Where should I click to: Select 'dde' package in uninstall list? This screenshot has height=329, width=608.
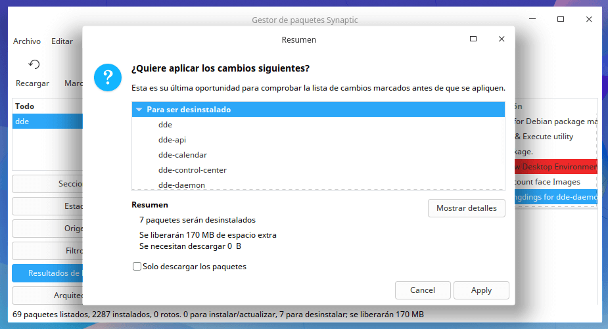(318, 125)
